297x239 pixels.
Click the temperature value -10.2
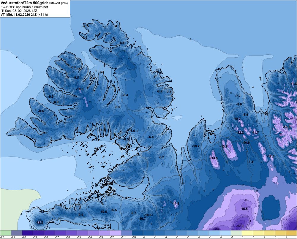click(196, 146)
